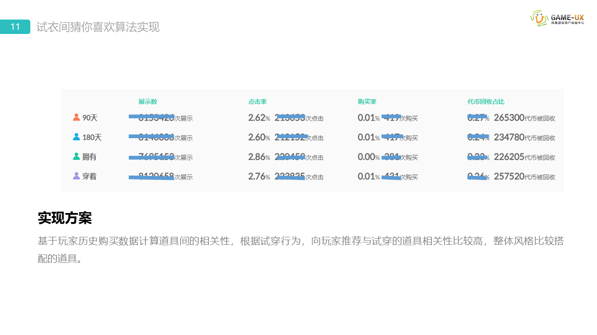Click the teal page number badge showing 11
Viewport: 597px width, 335px height.
(14, 27)
